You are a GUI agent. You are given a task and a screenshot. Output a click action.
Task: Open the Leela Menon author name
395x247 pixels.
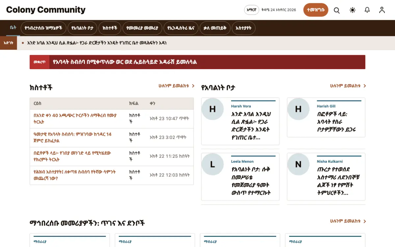[x=242, y=161]
